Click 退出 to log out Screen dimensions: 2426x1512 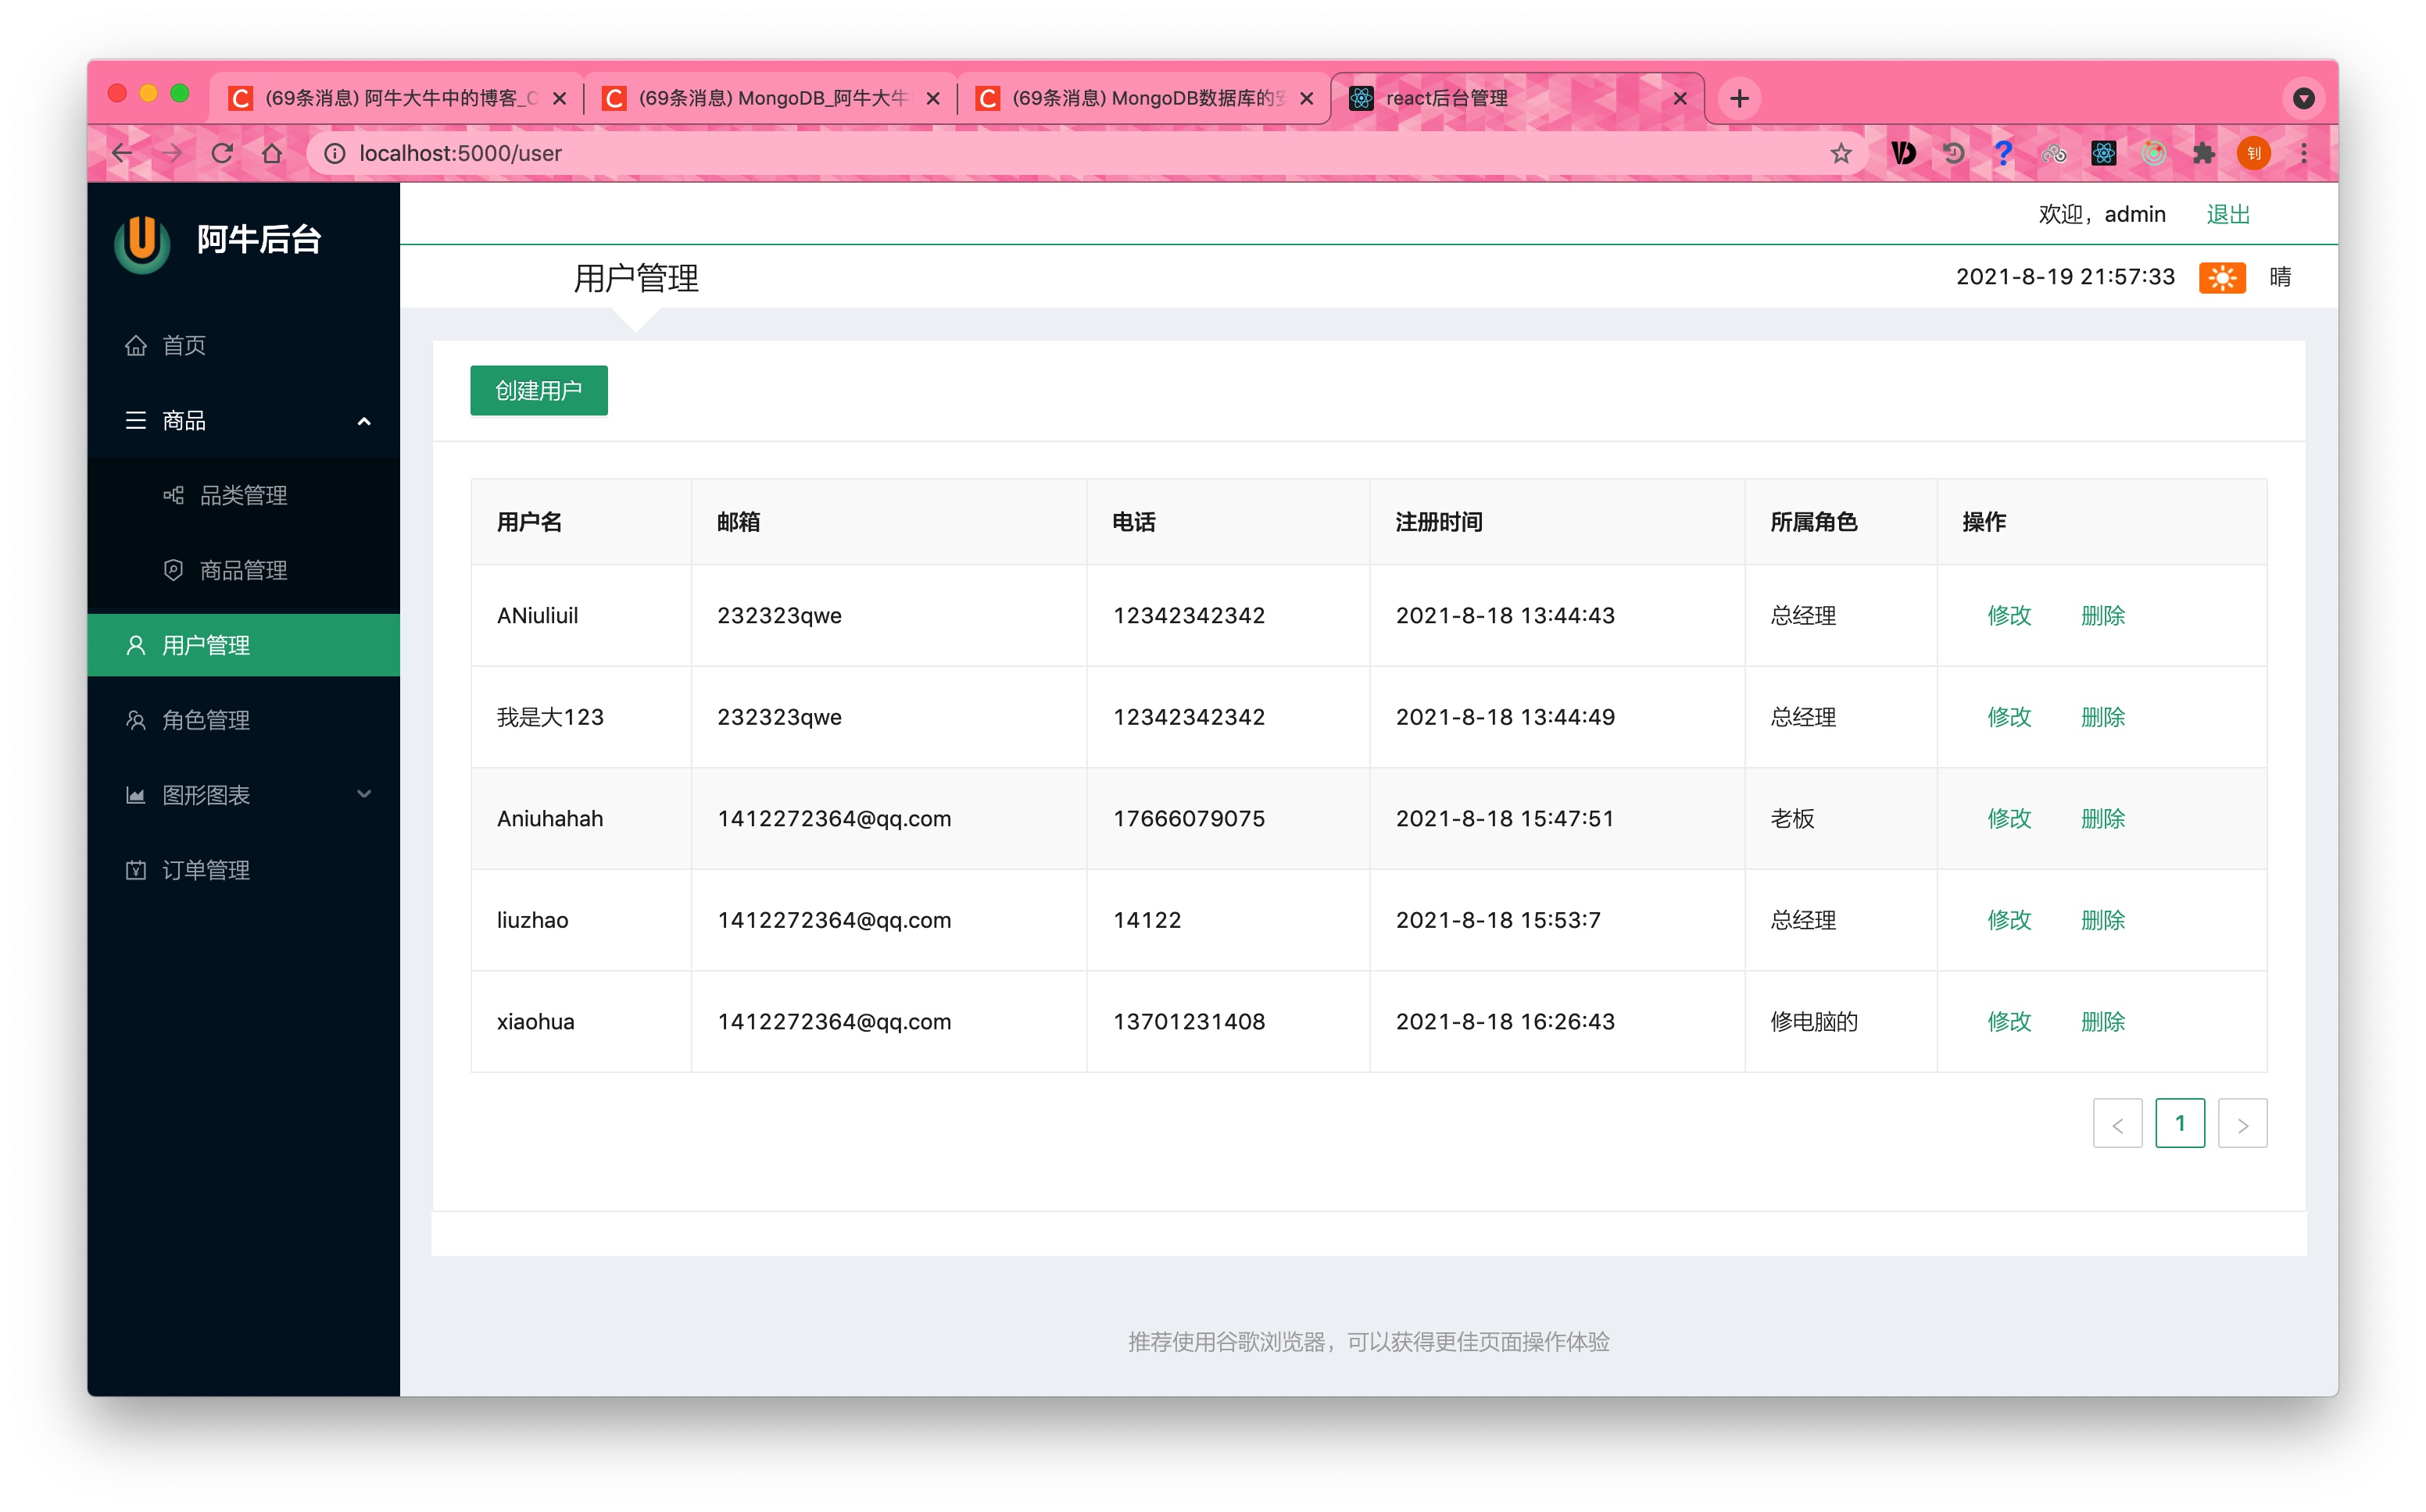2228,214
